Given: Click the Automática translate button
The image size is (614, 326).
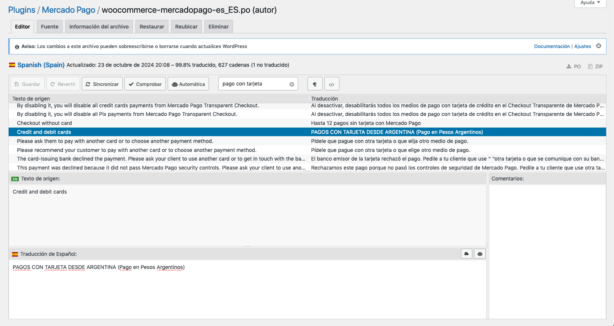Looking at the screenshot, I should click(188, 84).
